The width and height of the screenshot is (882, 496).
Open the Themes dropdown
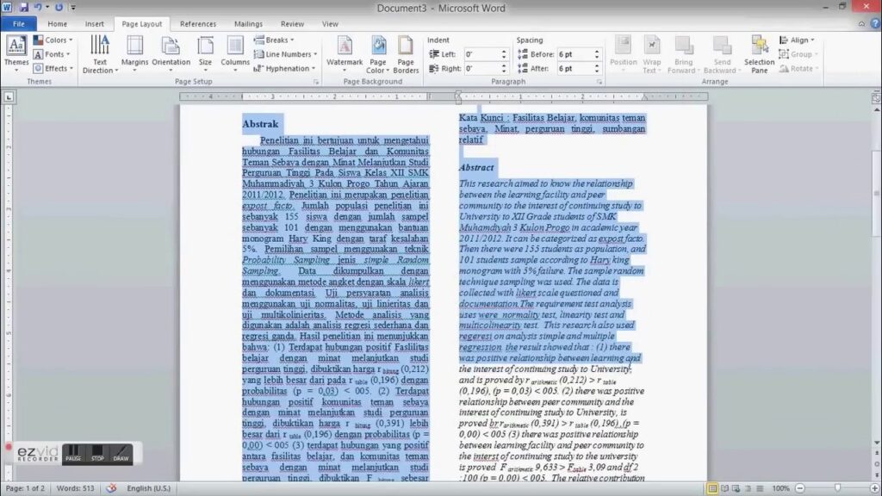point(16,54)
